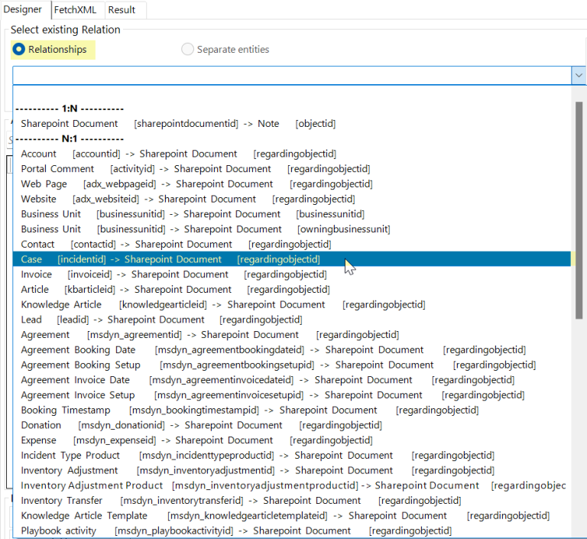Select Agreement [msdyn_agreementid] relation
The image size is (587, 539).
click(x=292, y=335)
